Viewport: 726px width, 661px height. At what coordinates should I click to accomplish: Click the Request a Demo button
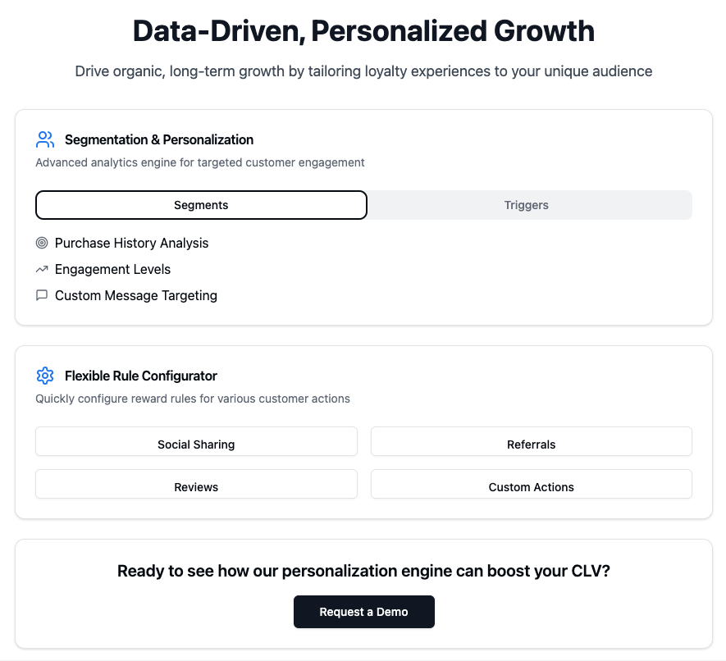pyautogui.click(x=364, y=612)
